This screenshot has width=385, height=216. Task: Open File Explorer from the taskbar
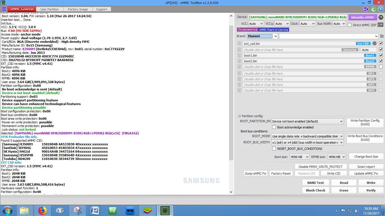(25, 210)
